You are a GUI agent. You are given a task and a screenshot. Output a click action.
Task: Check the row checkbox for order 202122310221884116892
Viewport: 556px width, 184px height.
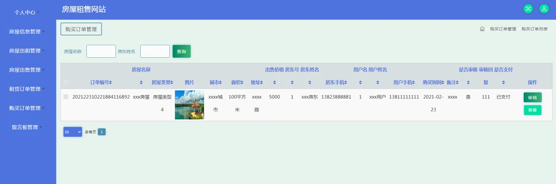[x=66, y=97]
